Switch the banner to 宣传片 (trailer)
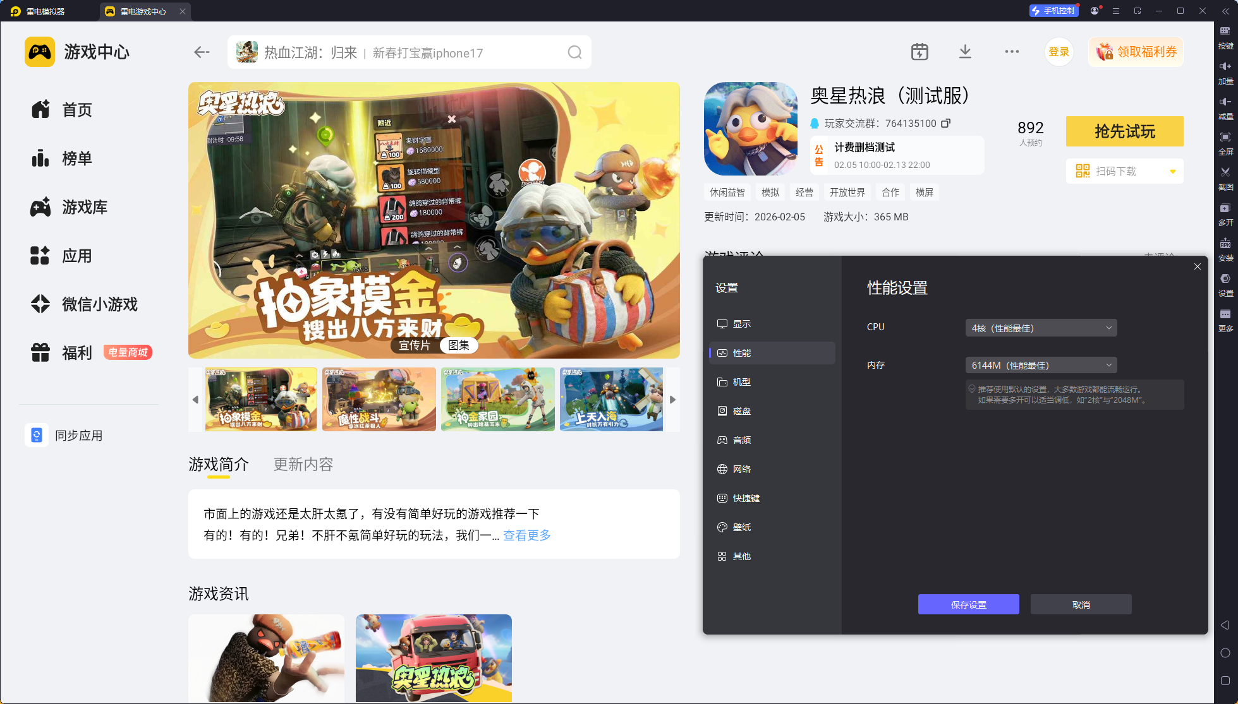 [x=415, y=345]
